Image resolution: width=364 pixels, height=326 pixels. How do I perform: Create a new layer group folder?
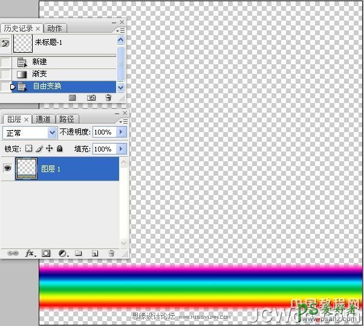pyautogui.click(x=79, y=253)
